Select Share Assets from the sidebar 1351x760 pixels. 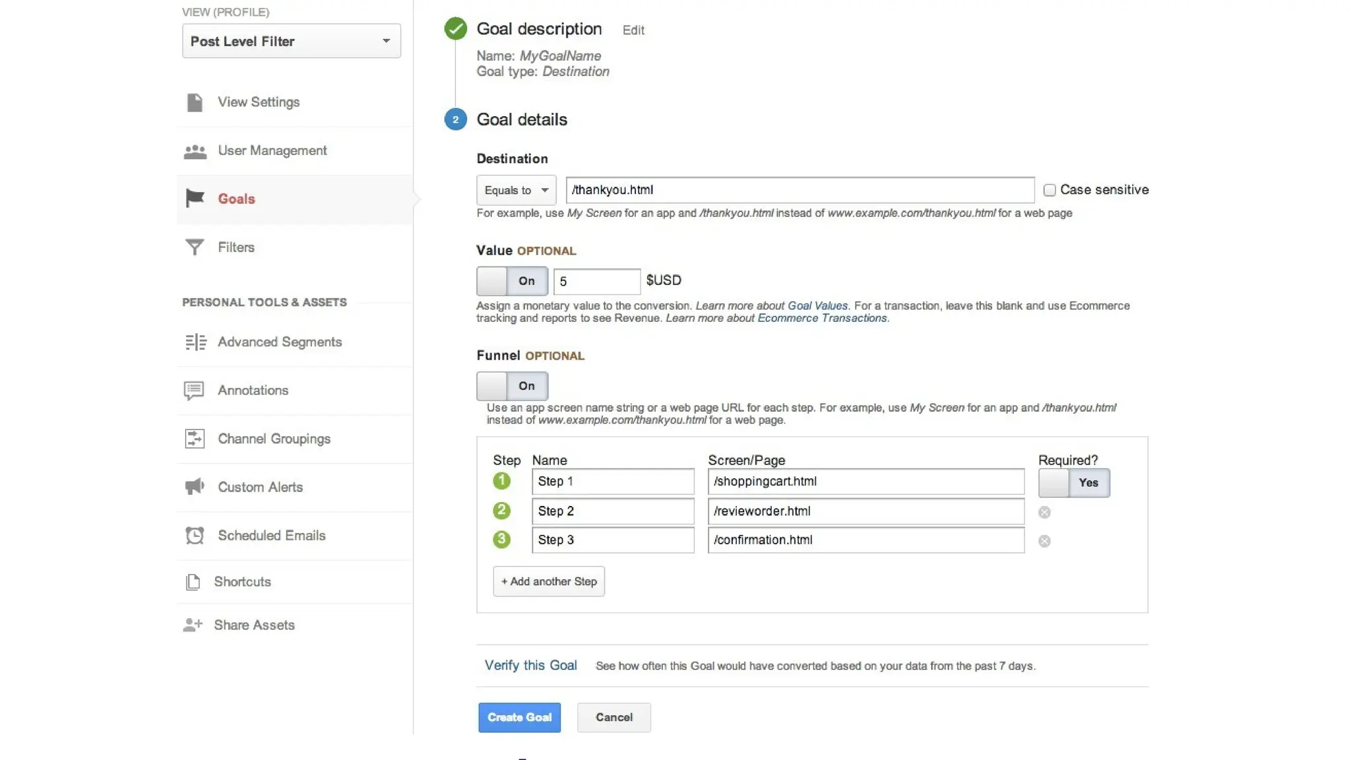point(254,625)
